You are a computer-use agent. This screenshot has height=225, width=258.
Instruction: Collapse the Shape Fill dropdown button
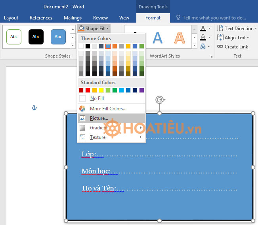(94, 29)
